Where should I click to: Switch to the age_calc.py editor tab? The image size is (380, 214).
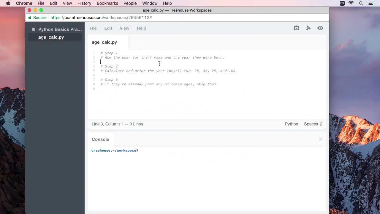point(104,42)
